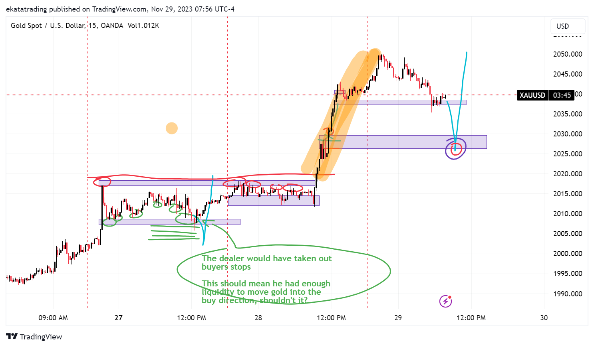Click the 29 date label on time axis
Viewport: 594px width, 347px height.
(398, 318)
